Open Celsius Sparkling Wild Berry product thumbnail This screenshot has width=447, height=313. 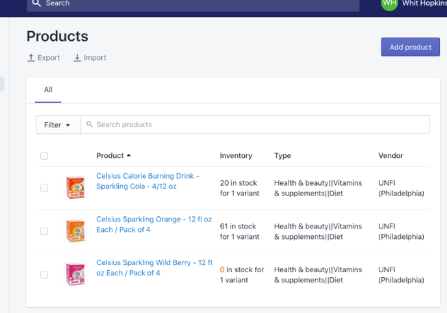point(75,274)
